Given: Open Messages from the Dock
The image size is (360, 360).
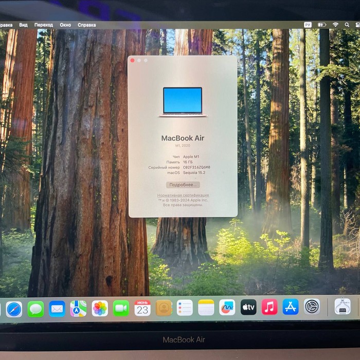Looking at the screenshot, I should point(35,309).
